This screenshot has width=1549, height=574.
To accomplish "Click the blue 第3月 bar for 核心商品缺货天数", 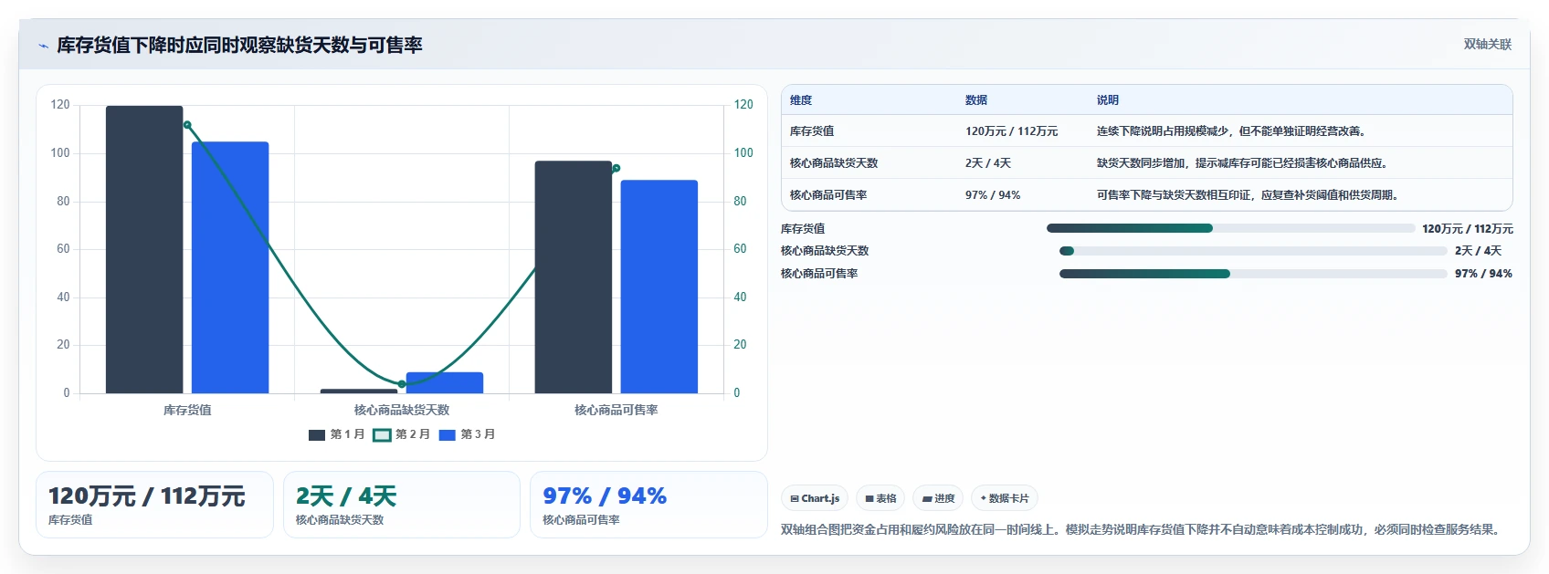I will coord(445,382).
